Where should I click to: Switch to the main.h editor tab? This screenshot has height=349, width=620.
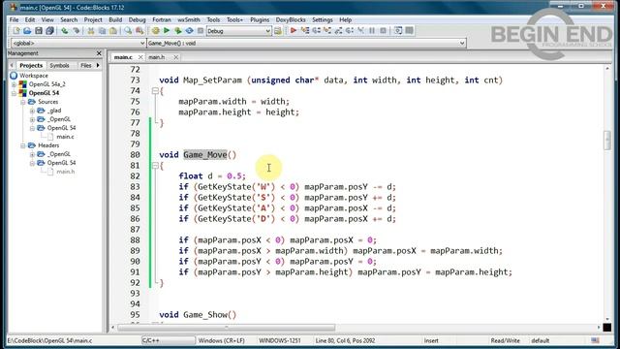tap(157, 57)
